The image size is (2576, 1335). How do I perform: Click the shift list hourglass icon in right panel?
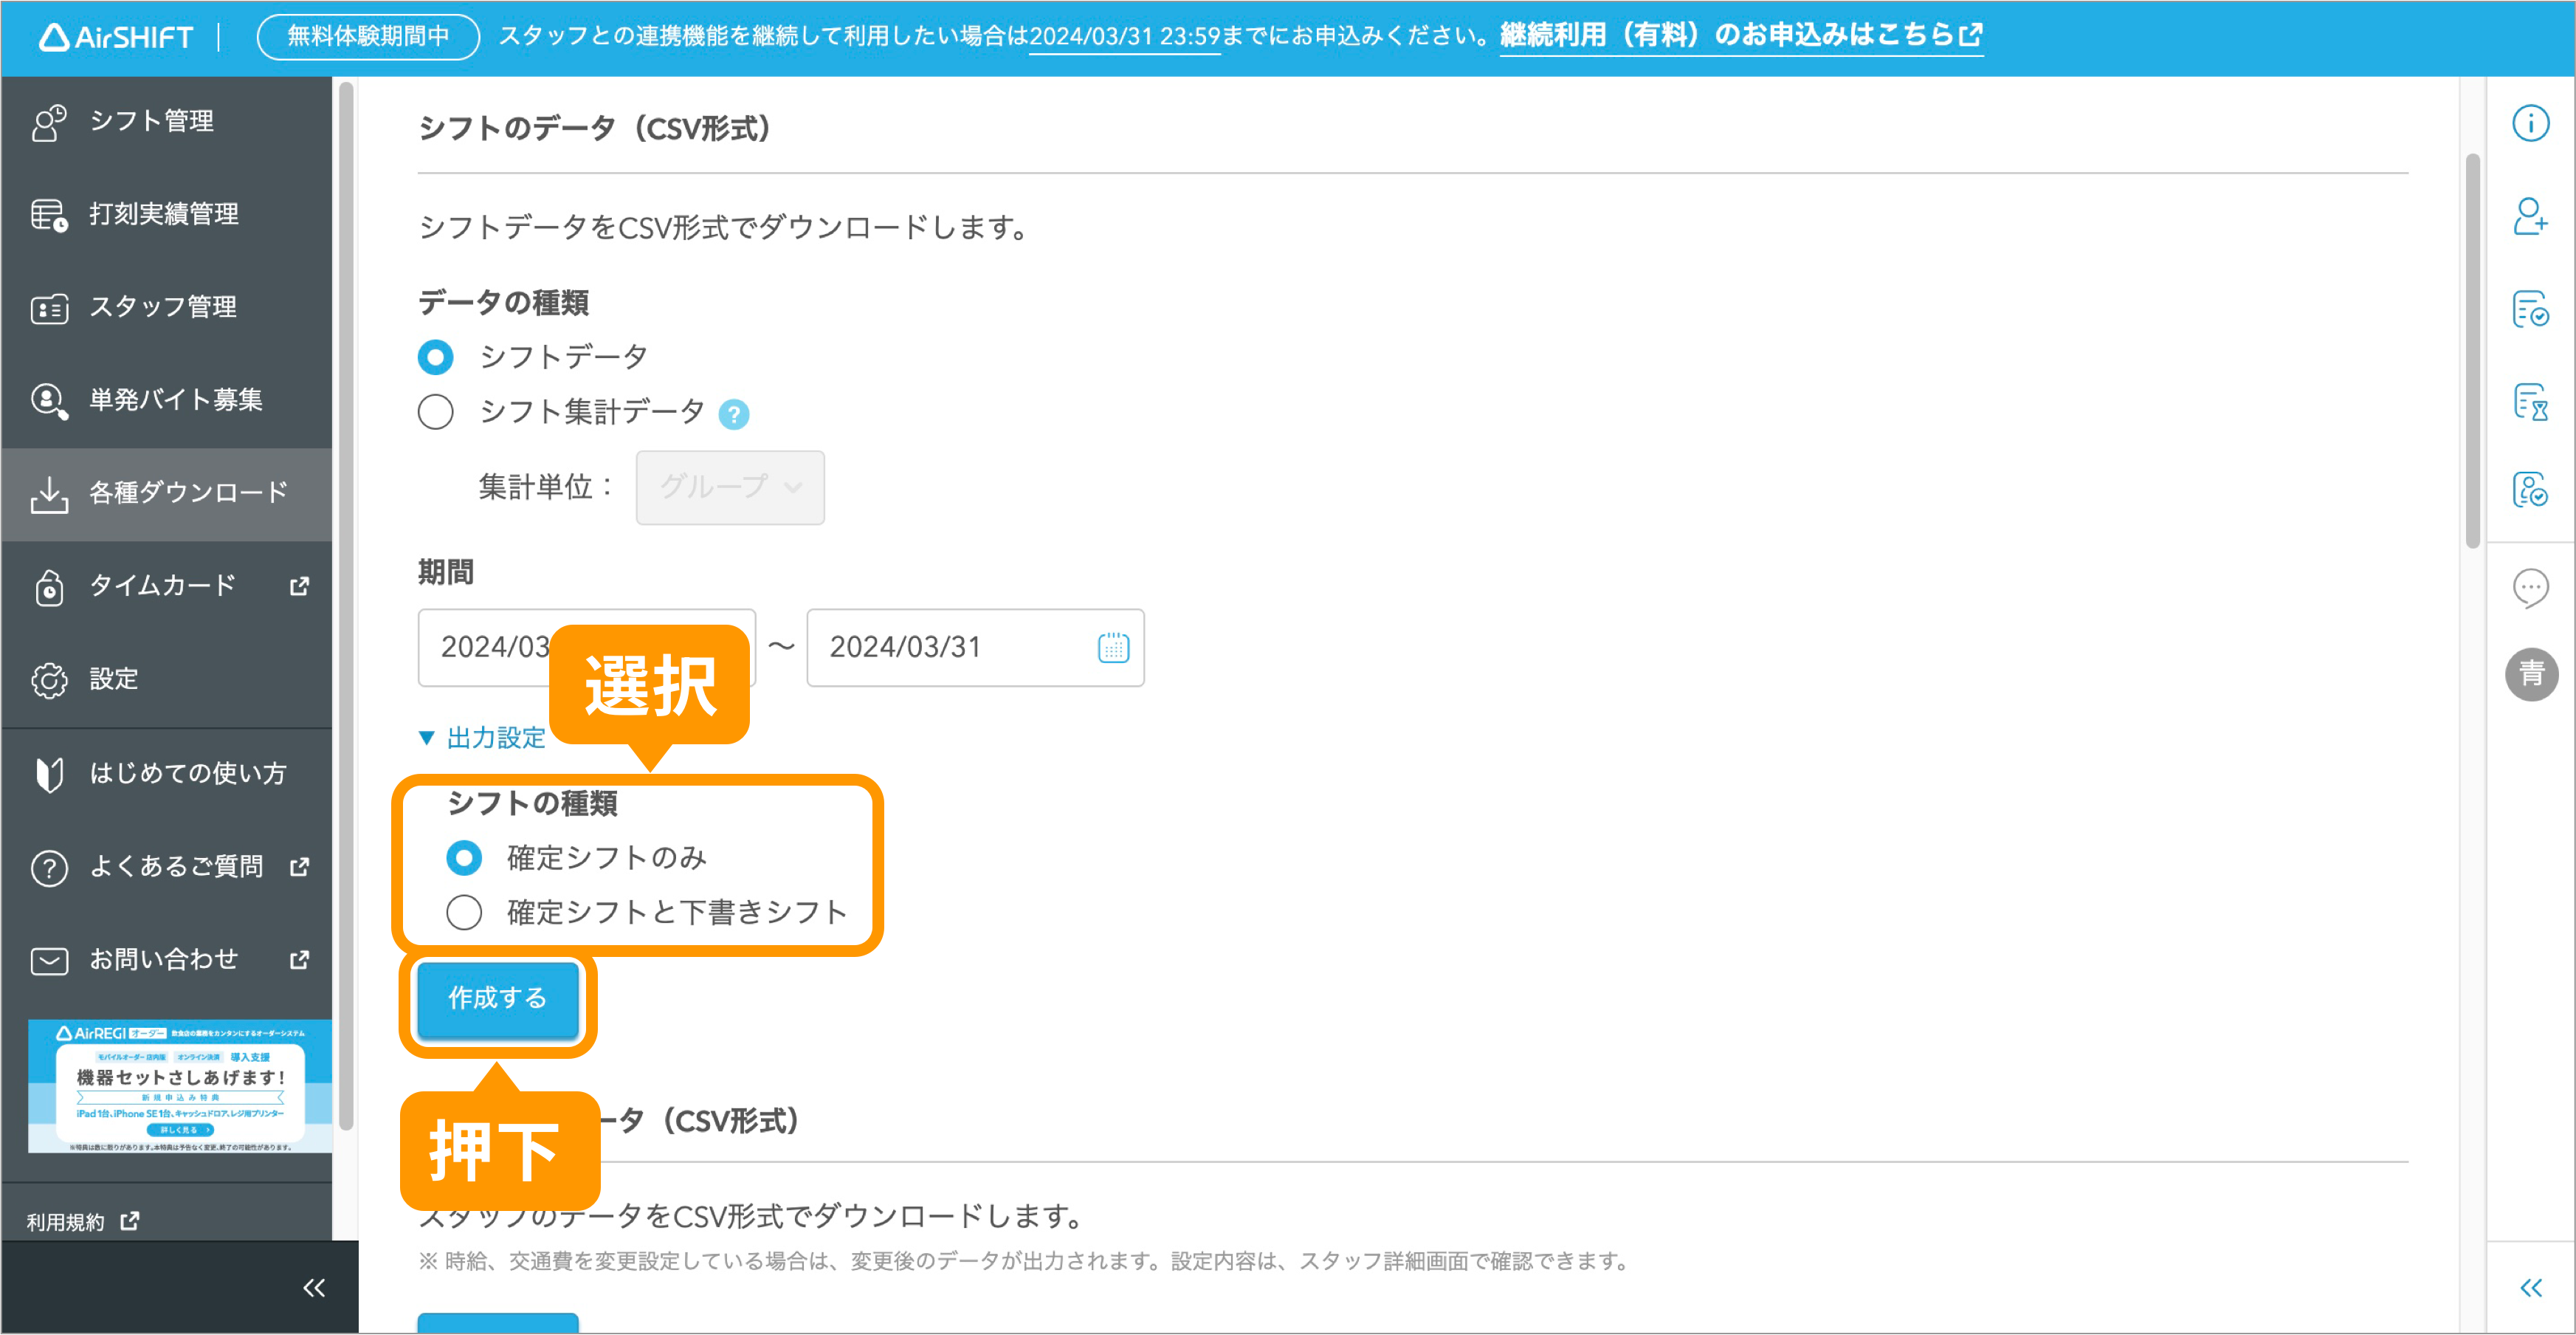click(2531, 402)
